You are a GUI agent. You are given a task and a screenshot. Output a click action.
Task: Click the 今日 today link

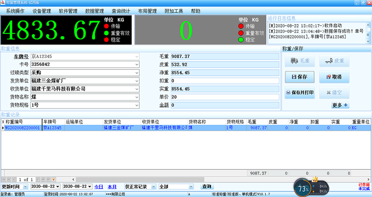click(x=99, y=187)
